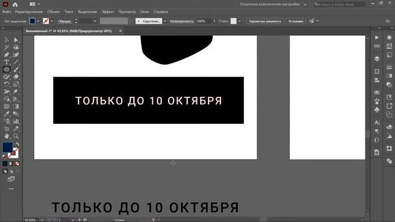Open stroke weight dropdown
This screenshot has height=222, width=395.
point(95,21)
